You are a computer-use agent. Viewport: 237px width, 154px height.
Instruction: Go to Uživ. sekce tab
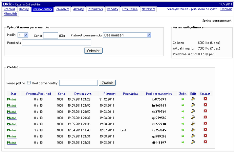pyautogui.click(x=130, y=9)
